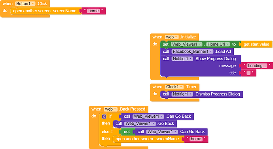
Task: Click the '.Load Ad' call label
Action: [x=223, y=52]
